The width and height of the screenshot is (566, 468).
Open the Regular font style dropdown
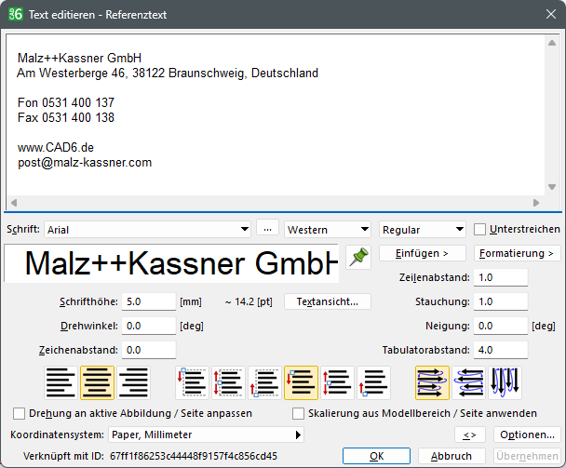point(423,230)
